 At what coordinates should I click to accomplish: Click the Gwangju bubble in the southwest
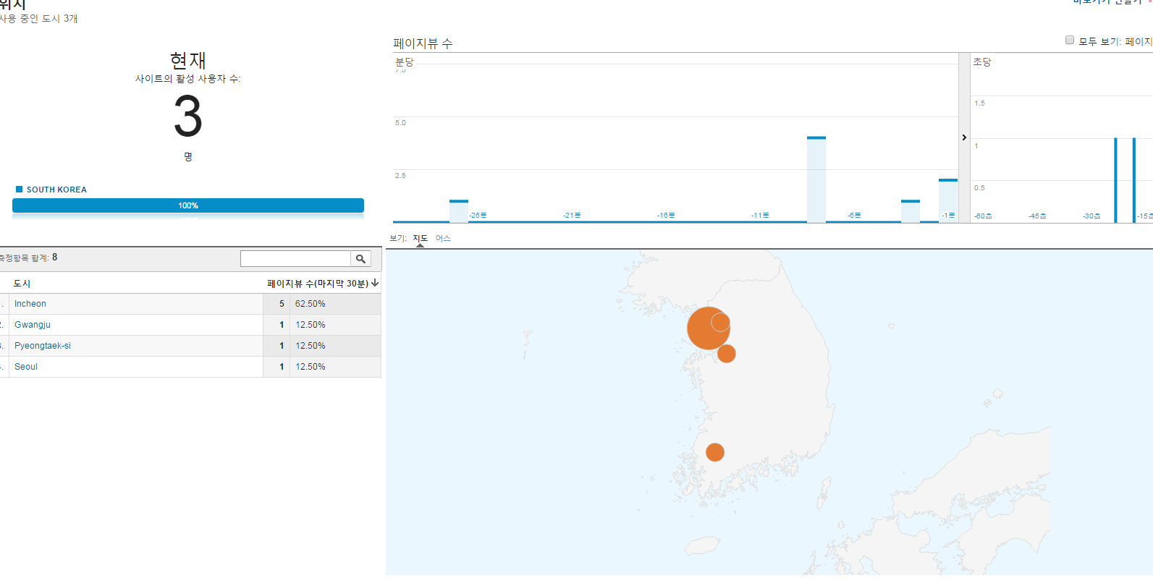715,452
